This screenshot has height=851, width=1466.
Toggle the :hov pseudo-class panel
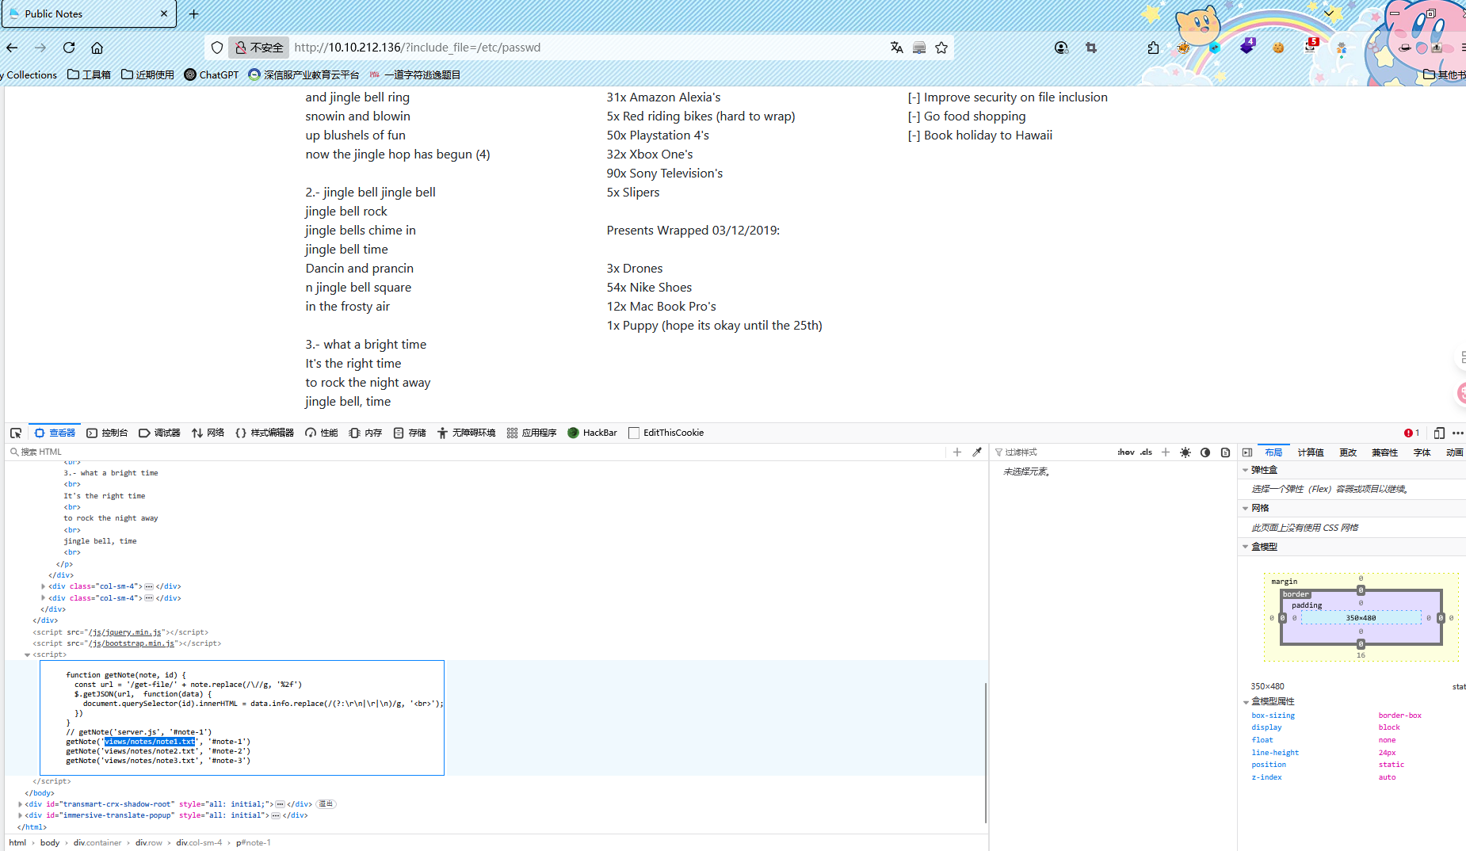(x=1125, y=452)
